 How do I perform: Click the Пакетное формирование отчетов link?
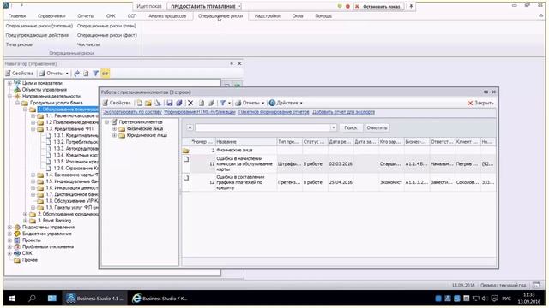pos(274,112)
